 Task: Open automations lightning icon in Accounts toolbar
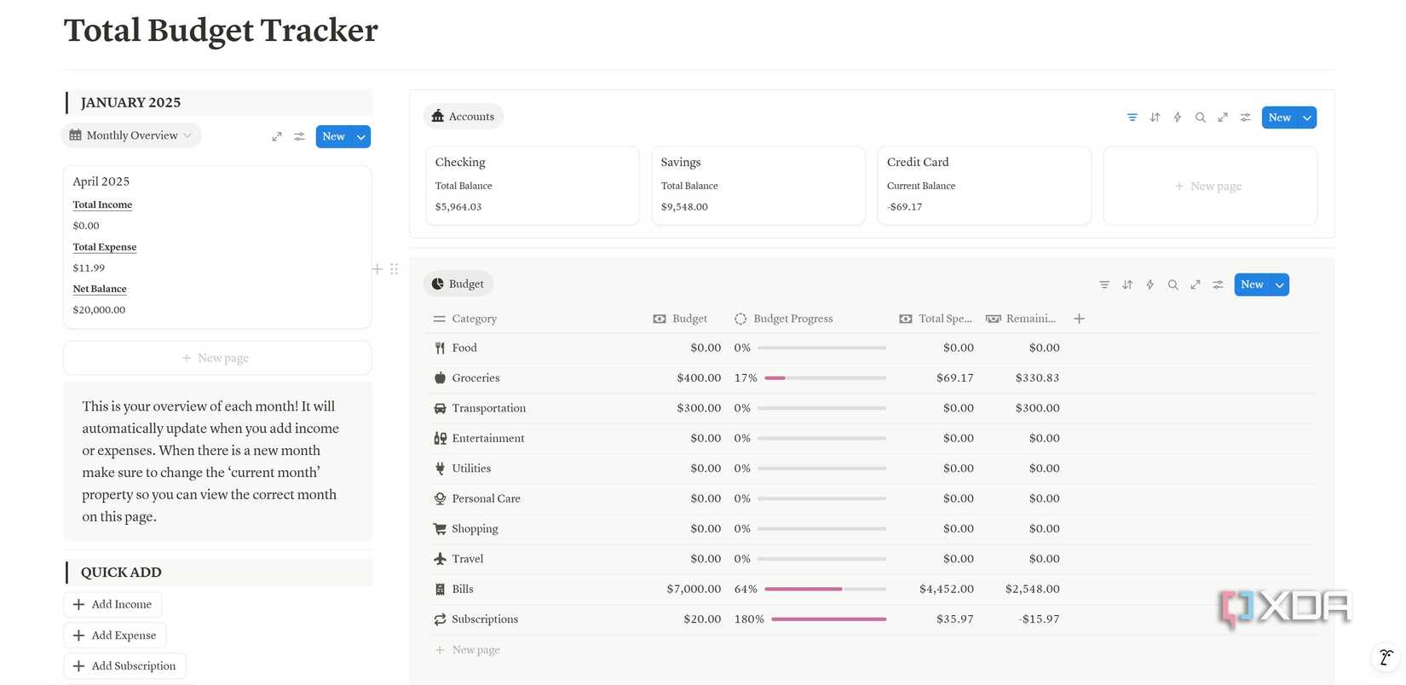coord(1178,118)
